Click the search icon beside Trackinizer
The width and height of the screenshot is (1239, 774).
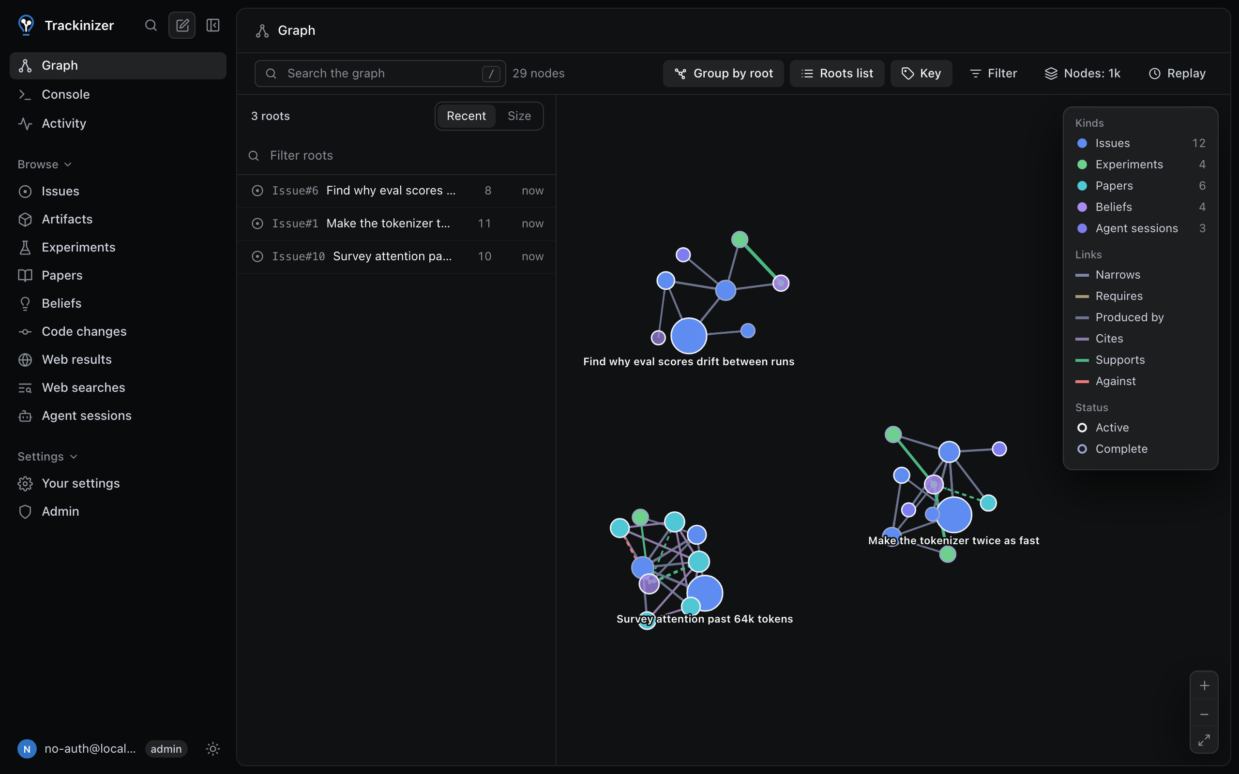point(151,25)
